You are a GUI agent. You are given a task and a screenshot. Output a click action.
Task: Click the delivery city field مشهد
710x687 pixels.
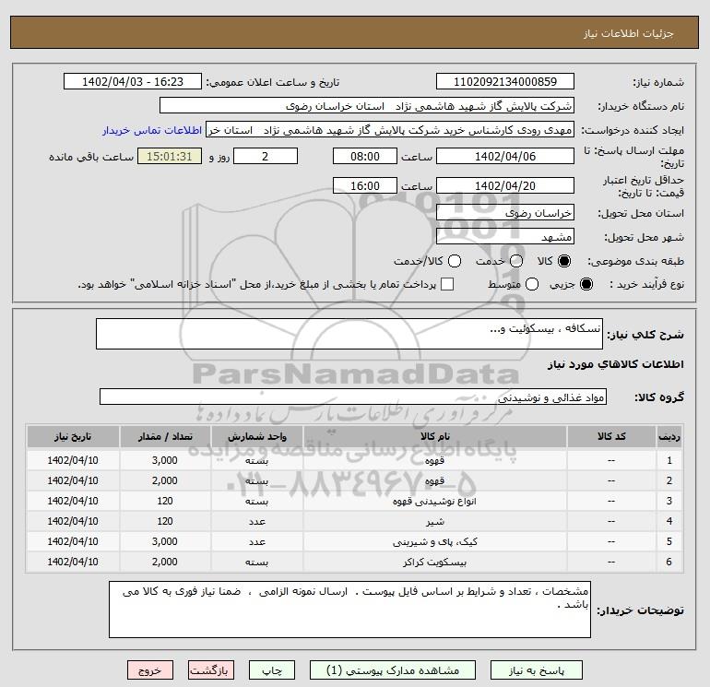(x=505, y=237)
